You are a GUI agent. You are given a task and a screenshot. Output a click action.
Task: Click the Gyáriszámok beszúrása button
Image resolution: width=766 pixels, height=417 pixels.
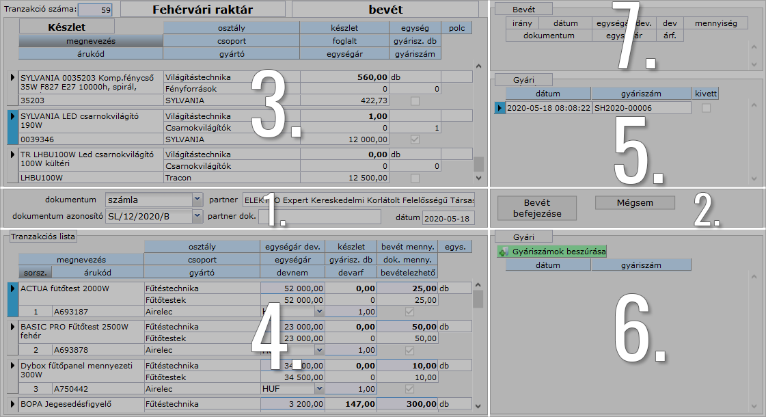tap(552, 252)
